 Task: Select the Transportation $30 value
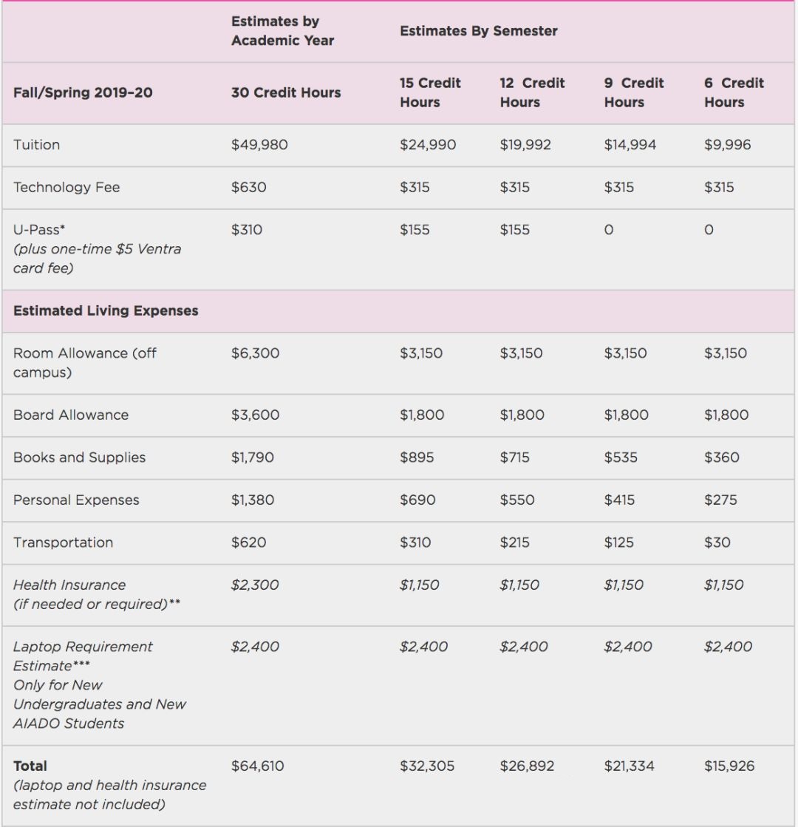[717, 542]
